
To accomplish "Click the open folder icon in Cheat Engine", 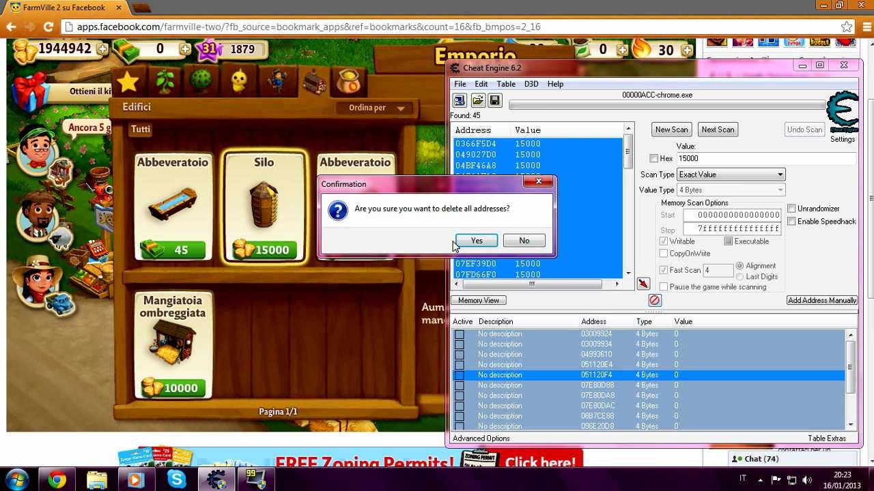I will pyautogui.click(x=477, y=101).
